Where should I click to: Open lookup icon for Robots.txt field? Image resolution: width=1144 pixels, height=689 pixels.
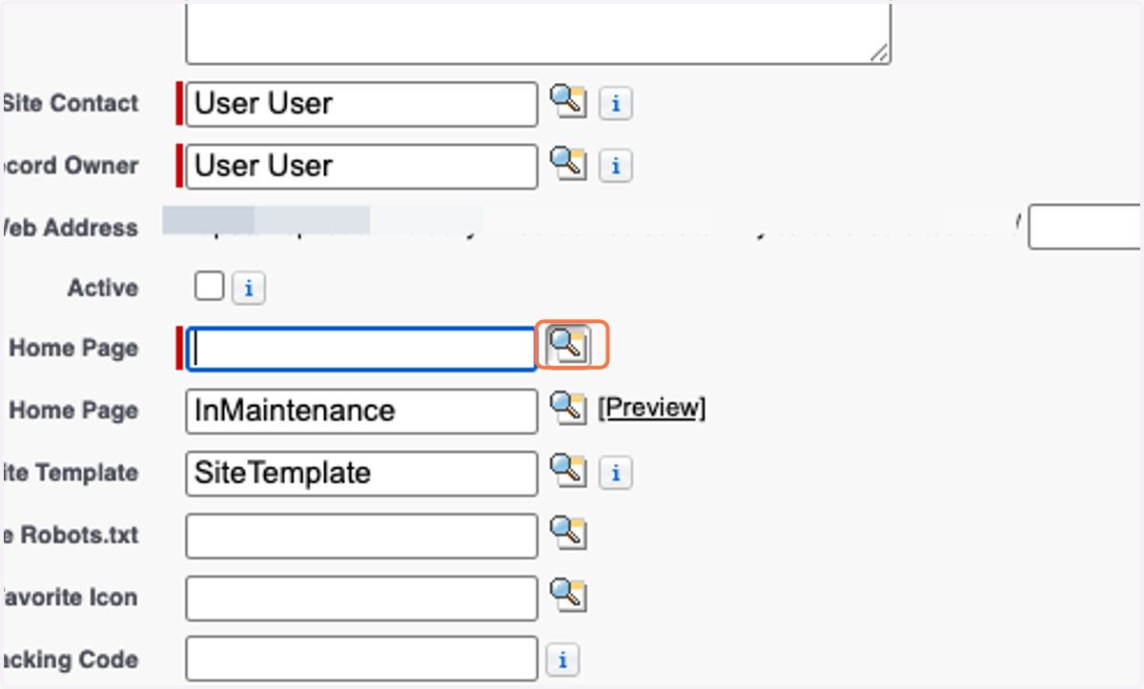(567, 532)
